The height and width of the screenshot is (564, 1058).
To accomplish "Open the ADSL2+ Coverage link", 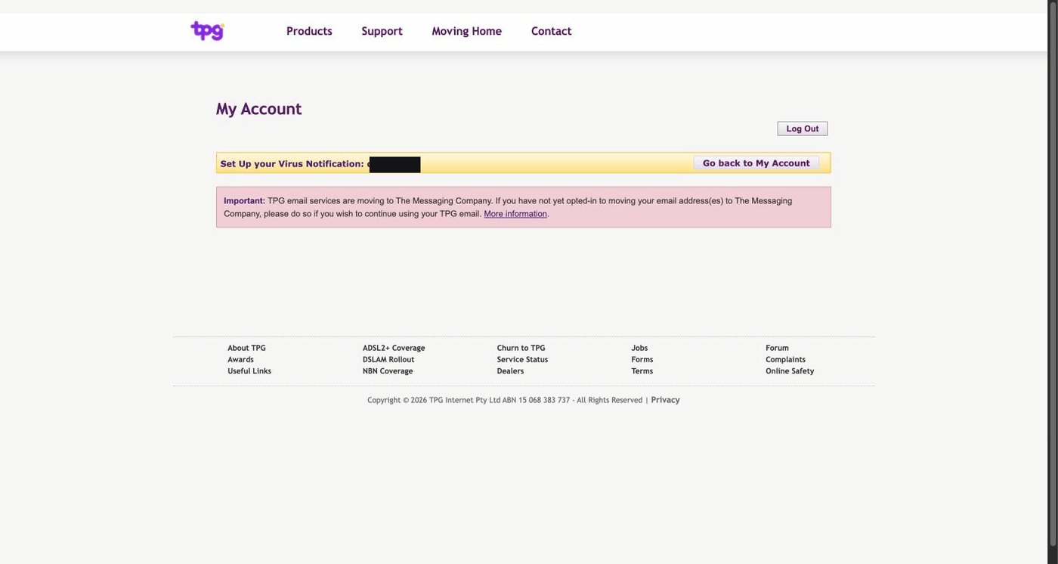I will (x=394, y=348).
